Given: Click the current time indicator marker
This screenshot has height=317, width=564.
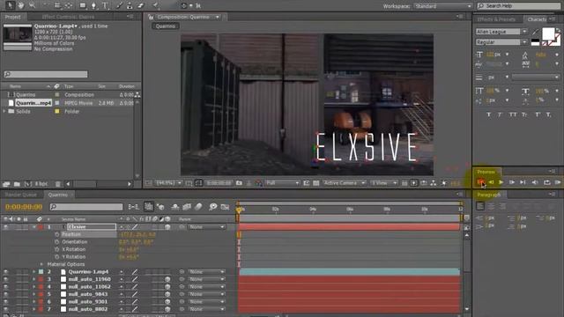Looking at the screenshot, I should [239, 210].
